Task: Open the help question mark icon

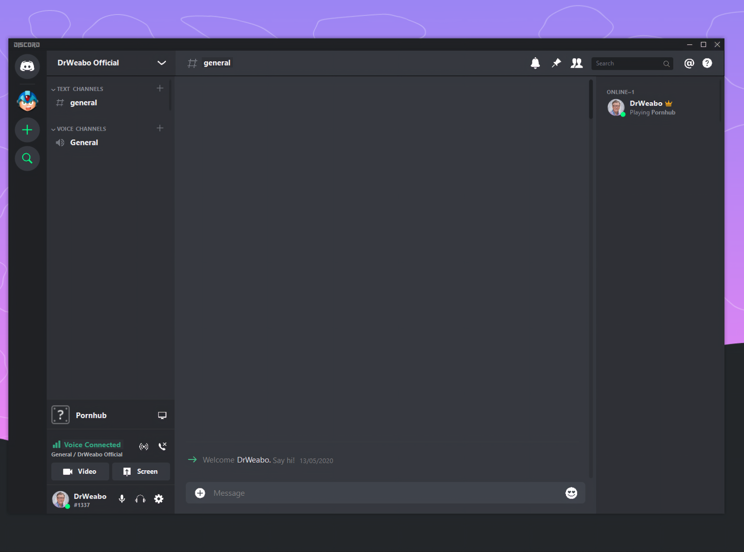Action: [707, 63]
